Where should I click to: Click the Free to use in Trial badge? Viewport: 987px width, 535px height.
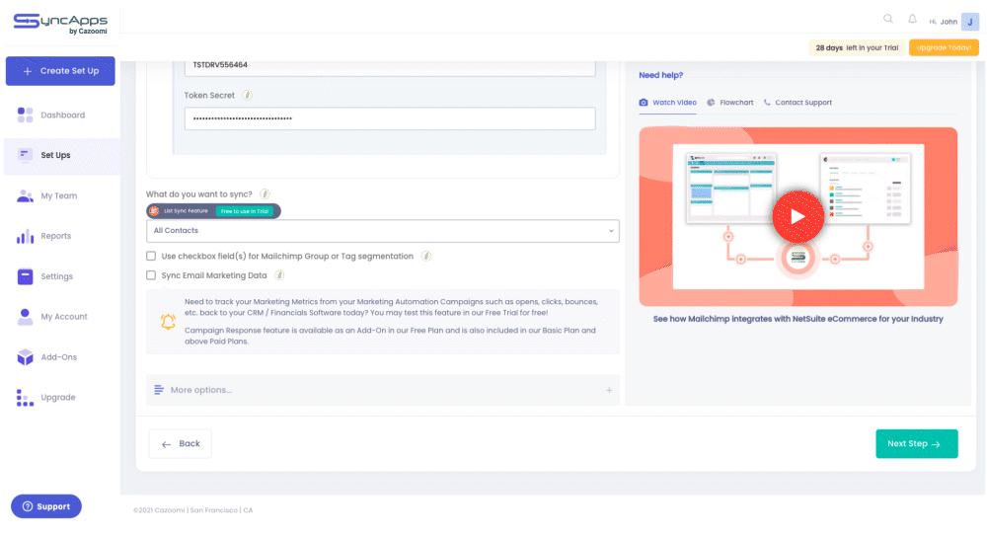point(245,211)
